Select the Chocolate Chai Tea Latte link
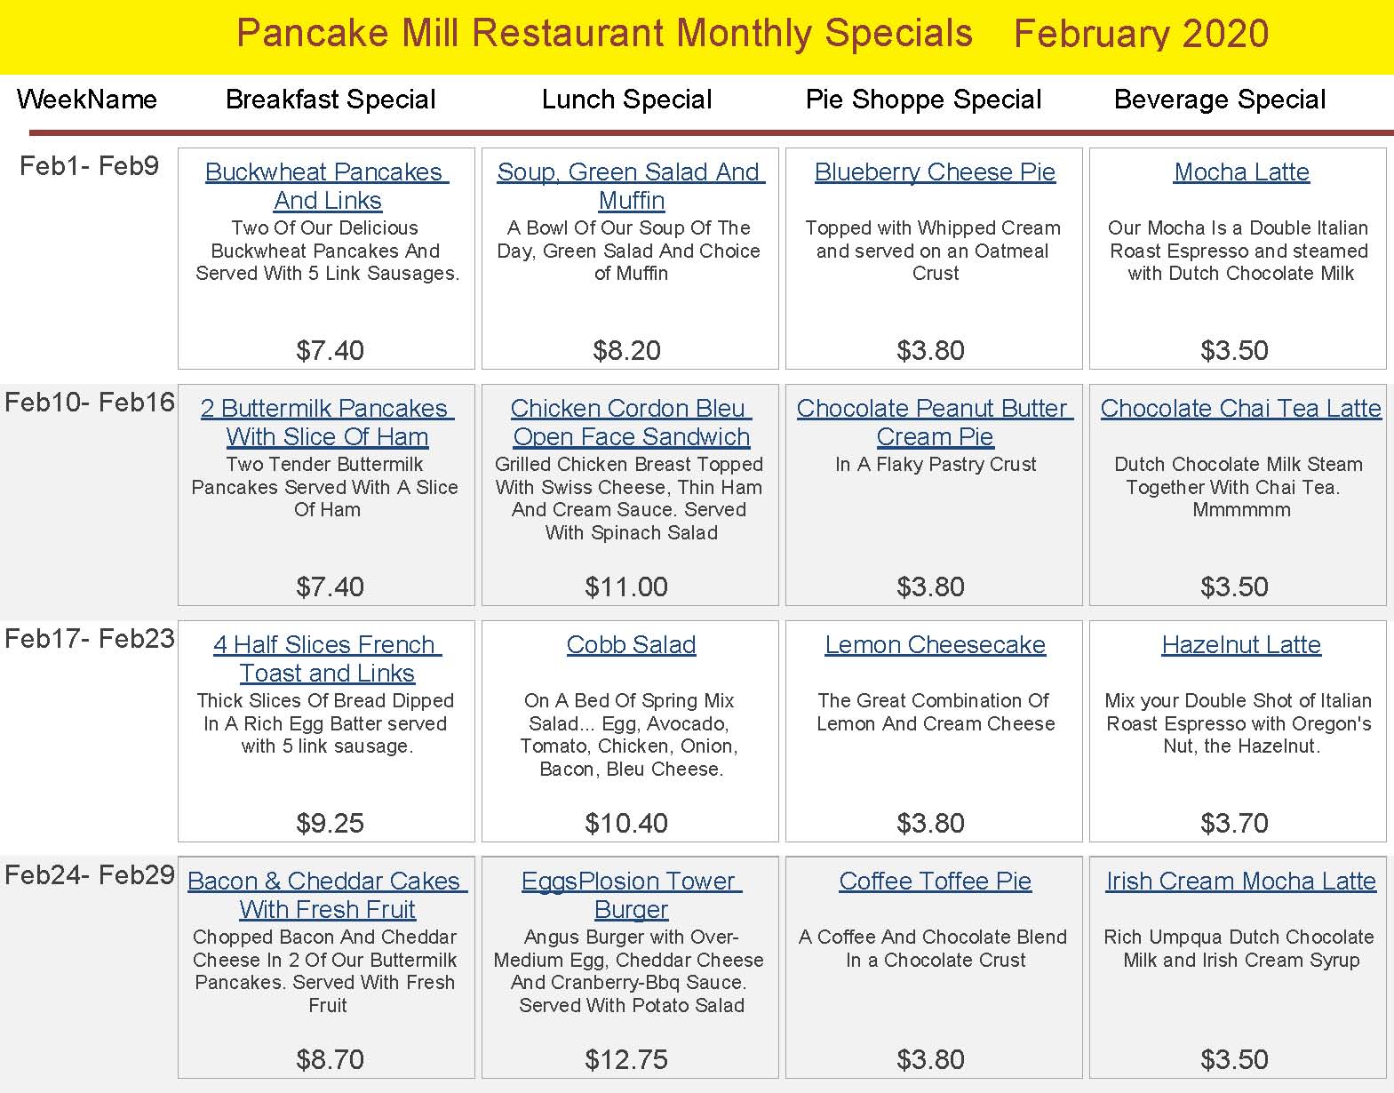 (1240, 408)
